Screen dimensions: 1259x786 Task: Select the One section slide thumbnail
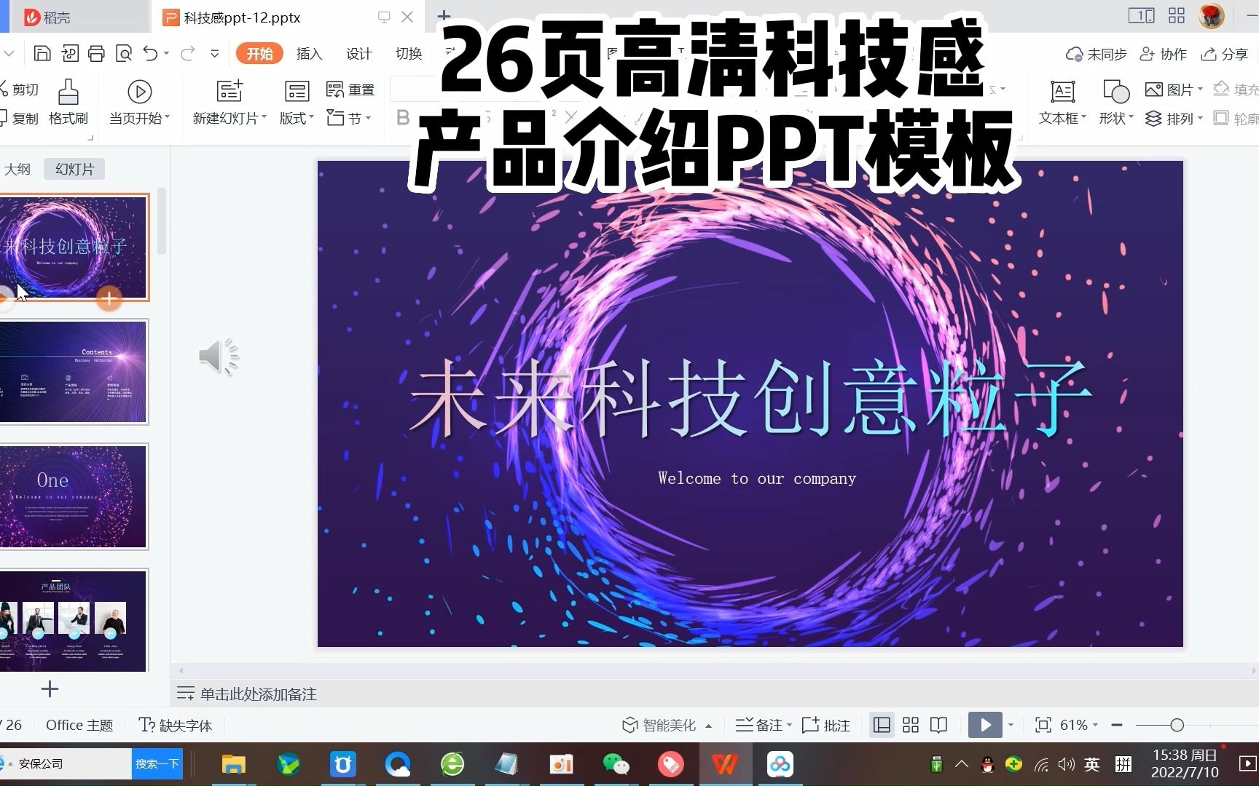click(73, 496)
